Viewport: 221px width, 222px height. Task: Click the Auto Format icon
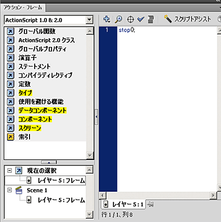click(x=151, y=19)
